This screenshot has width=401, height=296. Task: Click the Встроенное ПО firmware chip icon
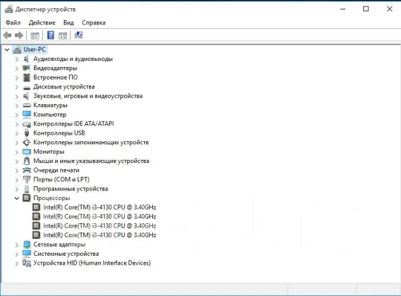26,77
